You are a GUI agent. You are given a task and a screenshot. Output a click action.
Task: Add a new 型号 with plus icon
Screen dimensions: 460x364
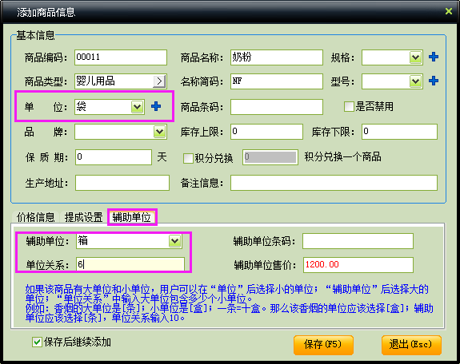[x=434, y=81]
